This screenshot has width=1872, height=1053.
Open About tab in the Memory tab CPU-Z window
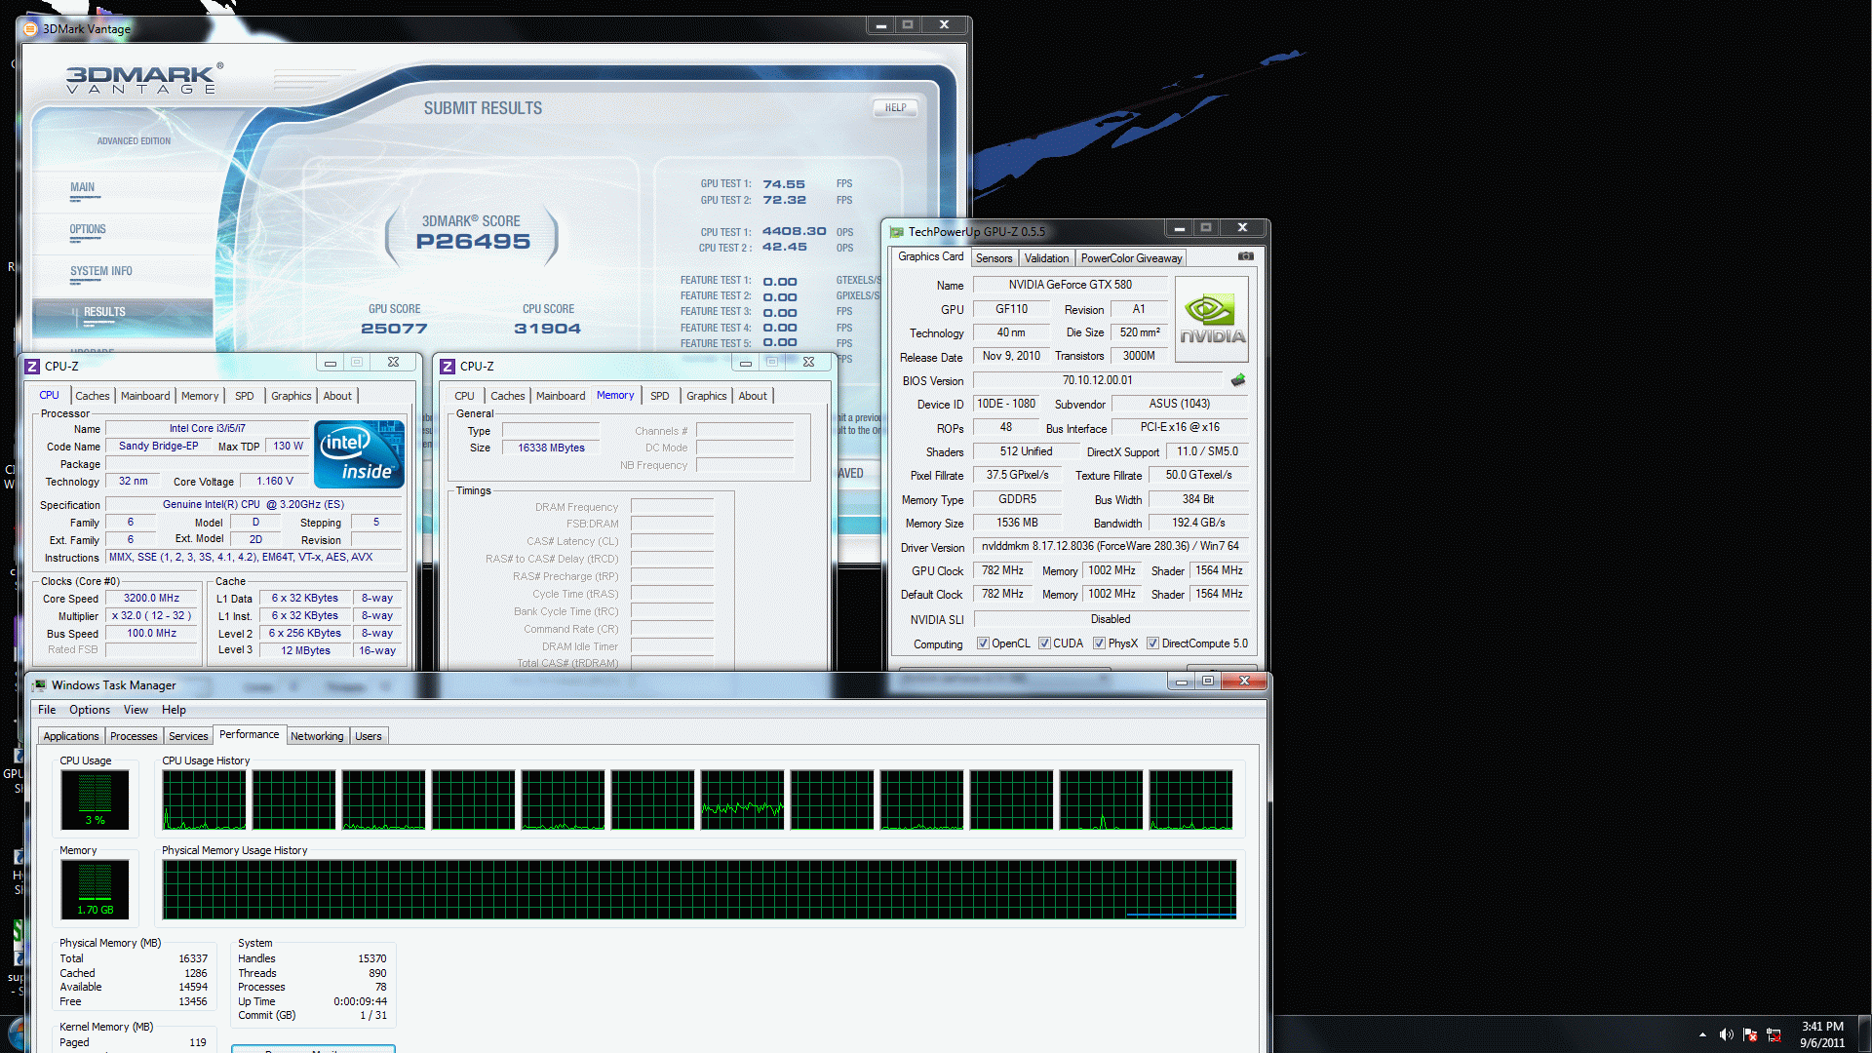click(x=753, y=396)
